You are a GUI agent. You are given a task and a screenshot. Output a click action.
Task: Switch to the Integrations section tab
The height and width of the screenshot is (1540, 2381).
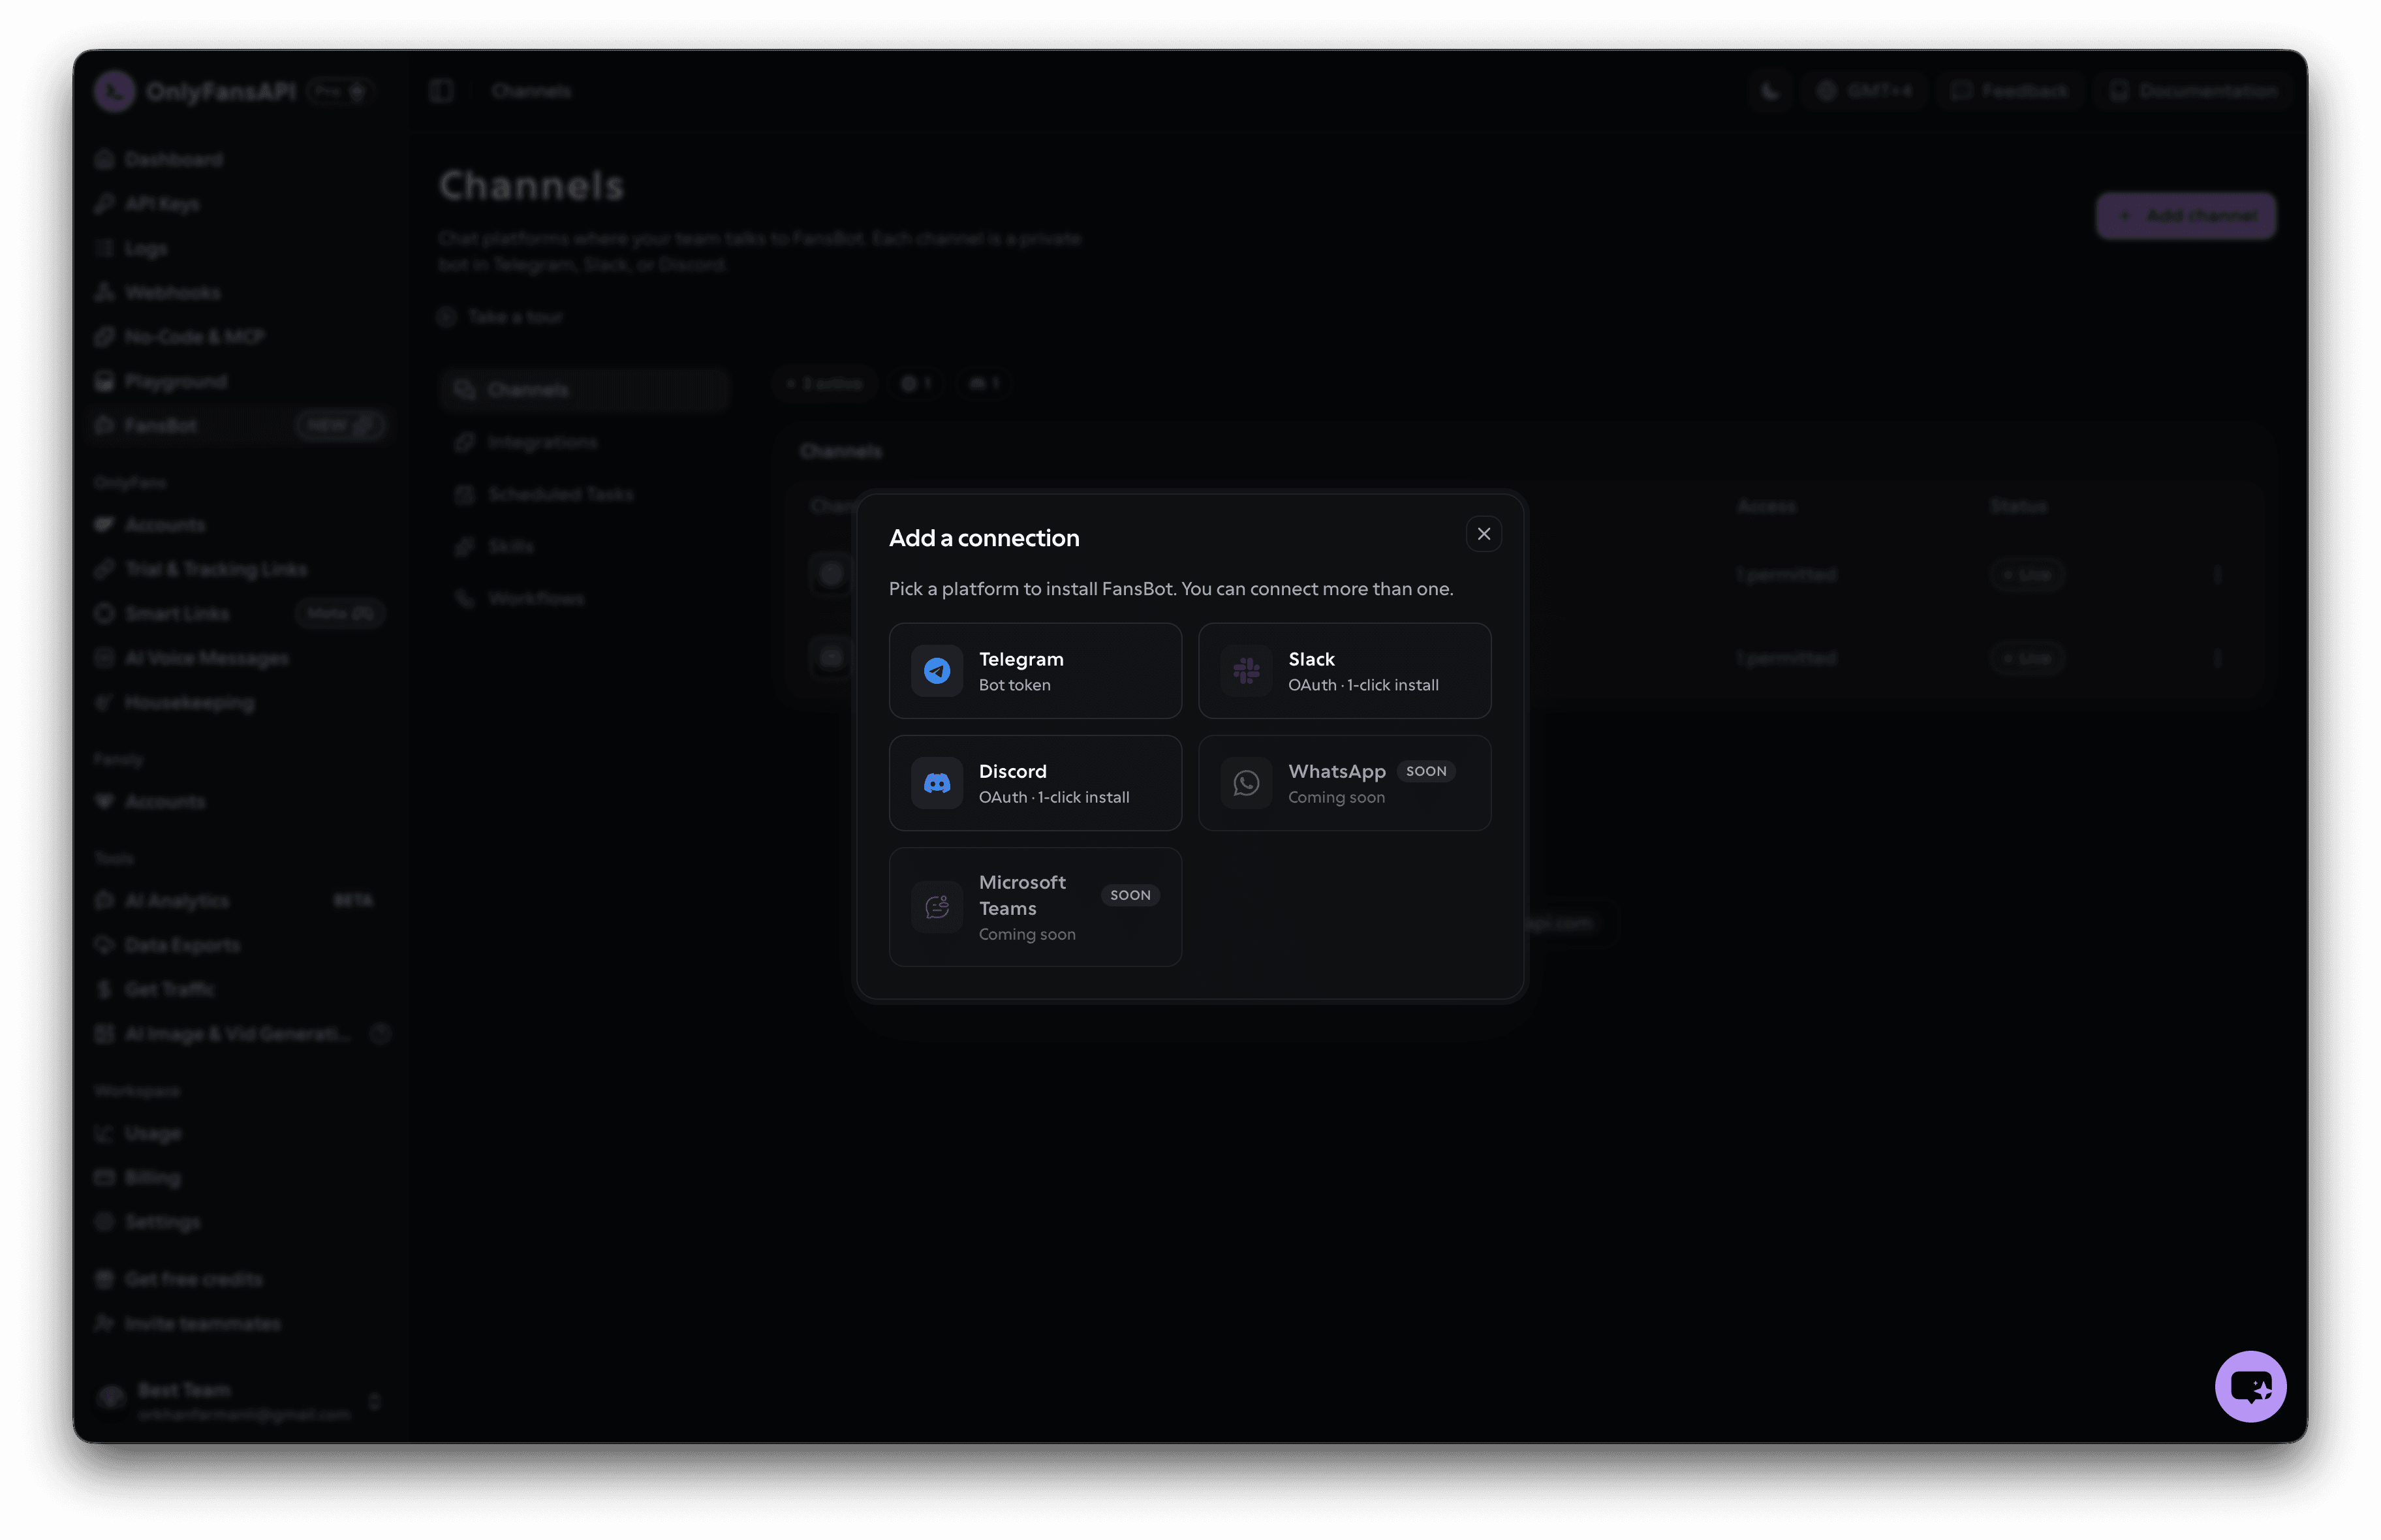click(584, 442)
